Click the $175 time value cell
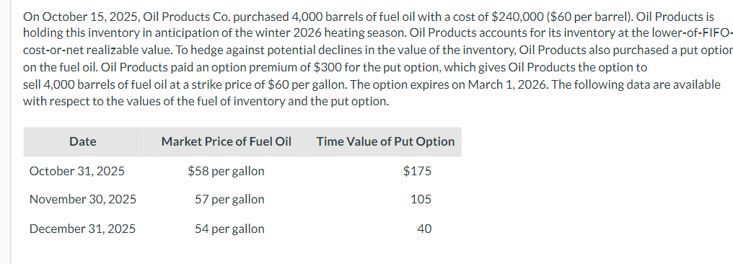 click(418, 171)
